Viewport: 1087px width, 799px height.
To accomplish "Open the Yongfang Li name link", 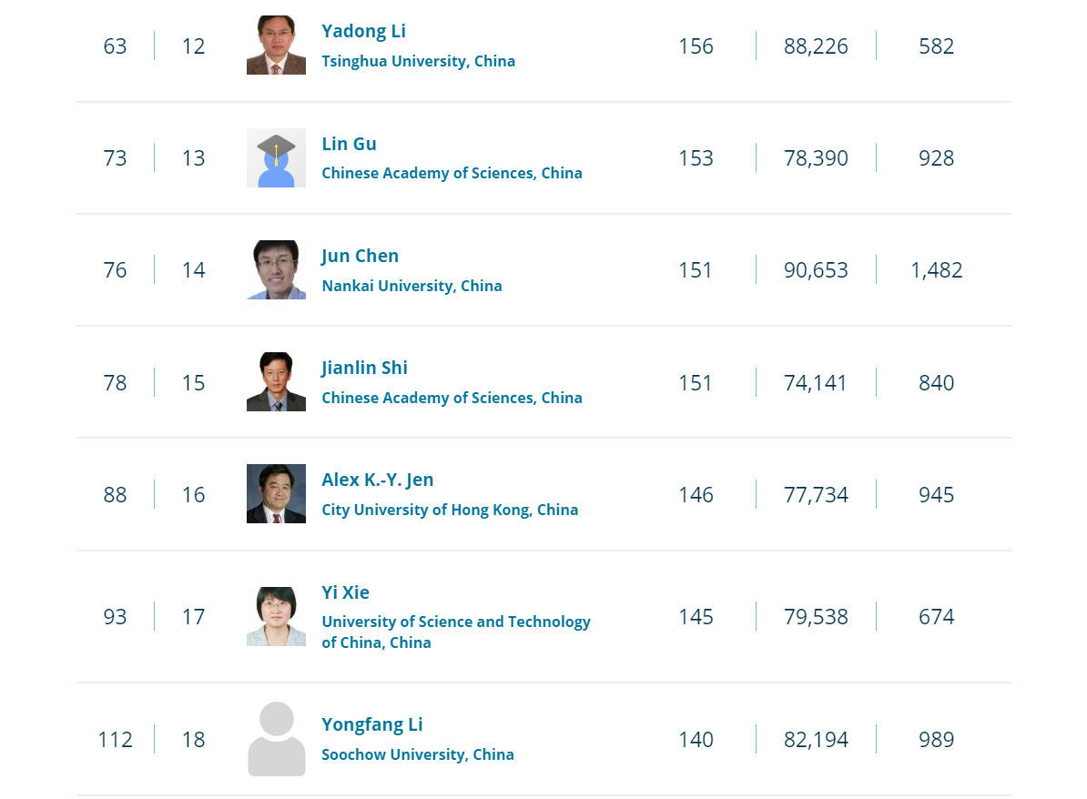I will [371, 725].
